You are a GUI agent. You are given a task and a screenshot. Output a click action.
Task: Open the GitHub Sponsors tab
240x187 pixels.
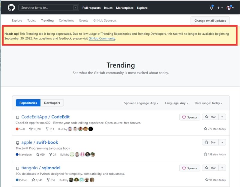point(105,20)
